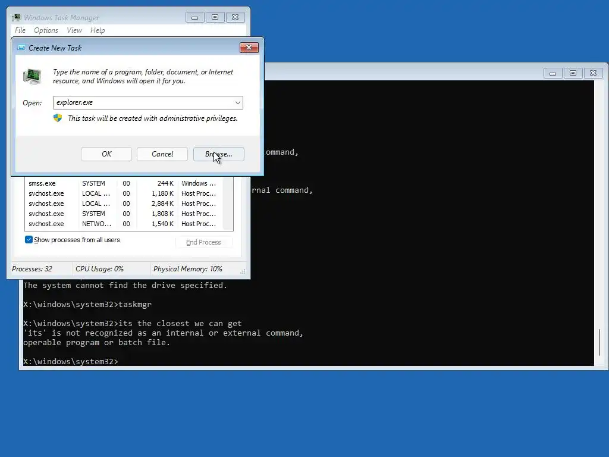Click the Physical Memory: 10% status entry
The height and width of the screenshot is (457, 609).
point(187,269)
